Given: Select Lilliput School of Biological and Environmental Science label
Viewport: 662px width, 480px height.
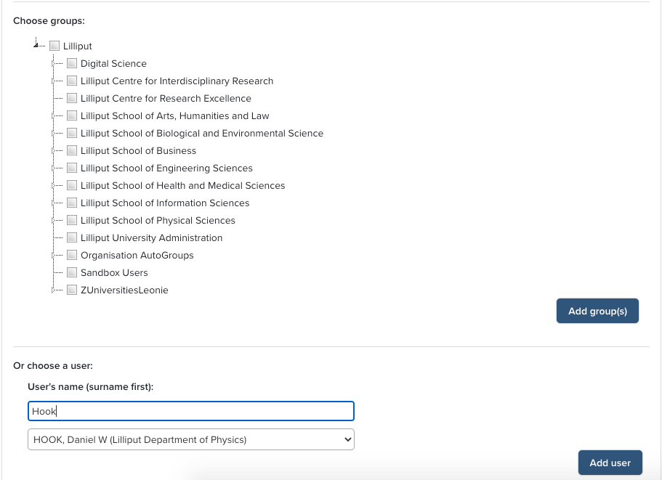Looking at the screenshot, I should tap(201, 134).
